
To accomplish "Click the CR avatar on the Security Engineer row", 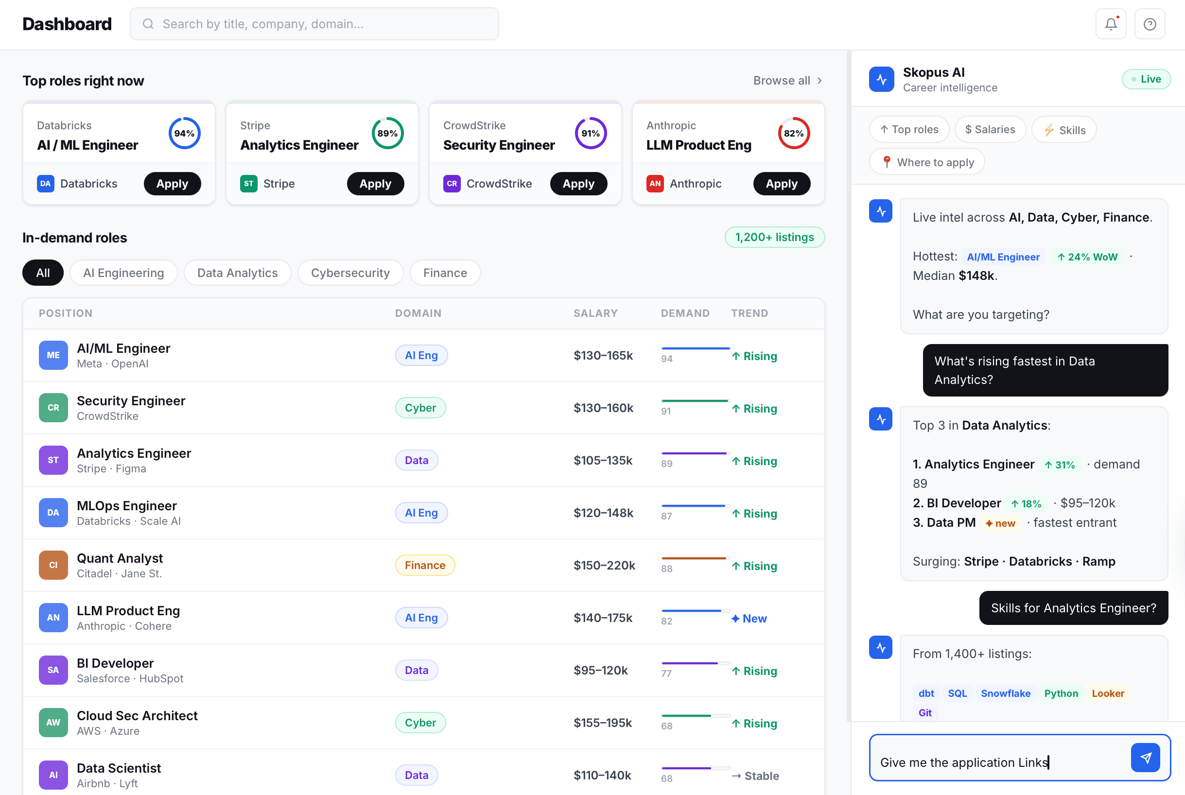I will click(53, 408).
